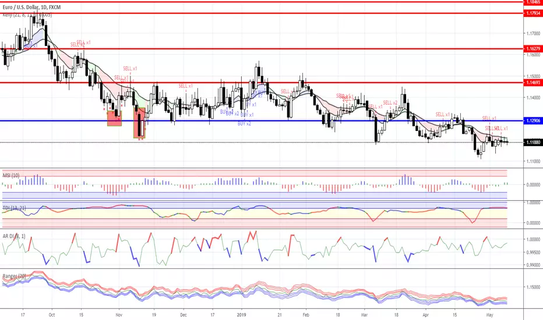Click the May label on time axis
This screenshot has height=320, width=543.
489,315
